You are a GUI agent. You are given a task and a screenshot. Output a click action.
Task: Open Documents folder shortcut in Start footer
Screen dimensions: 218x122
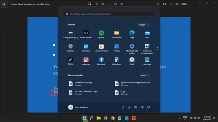pyautogui.click(x=123, y=107)
